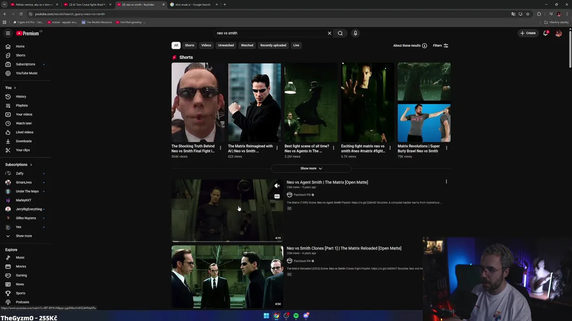Screen dimensions: 572x321
Task: Select the Watched filter chip
Action: click(x=247, y=45)
